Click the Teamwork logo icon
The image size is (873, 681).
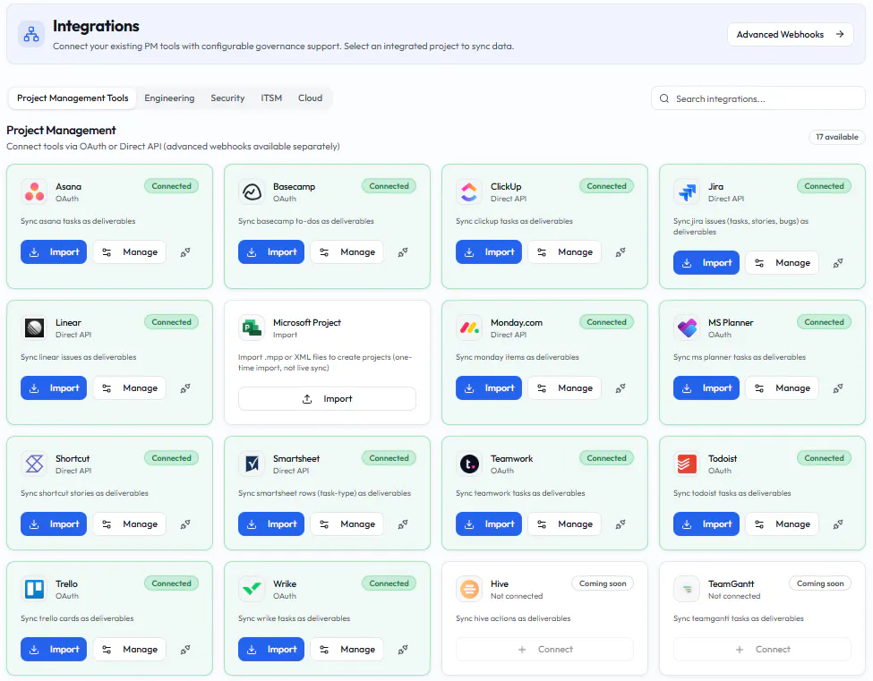point(469,464)
